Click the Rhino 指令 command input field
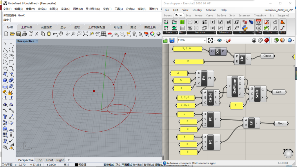This screenshot has width=297, height=167. click(86, 20)
